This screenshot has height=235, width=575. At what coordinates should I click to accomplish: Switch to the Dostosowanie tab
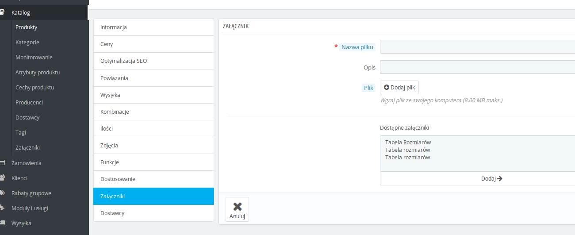tap(153, 179)
